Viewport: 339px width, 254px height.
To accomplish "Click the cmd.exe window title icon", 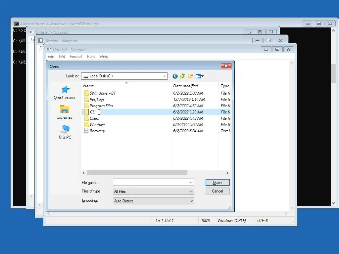I will pos(16,24).
